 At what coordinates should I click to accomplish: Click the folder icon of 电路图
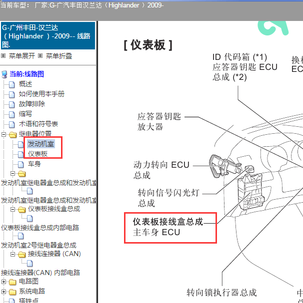click(13, 282)
